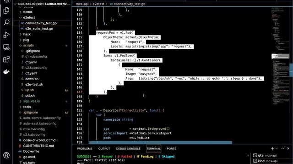Open the c1.yaml file
This screenshot has height=164, width=293.
point(42,62)
